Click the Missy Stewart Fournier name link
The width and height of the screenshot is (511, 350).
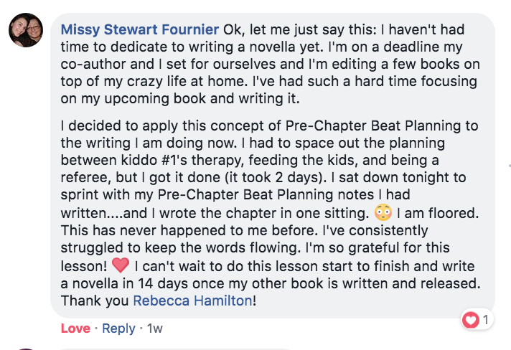tap(140, 29)
